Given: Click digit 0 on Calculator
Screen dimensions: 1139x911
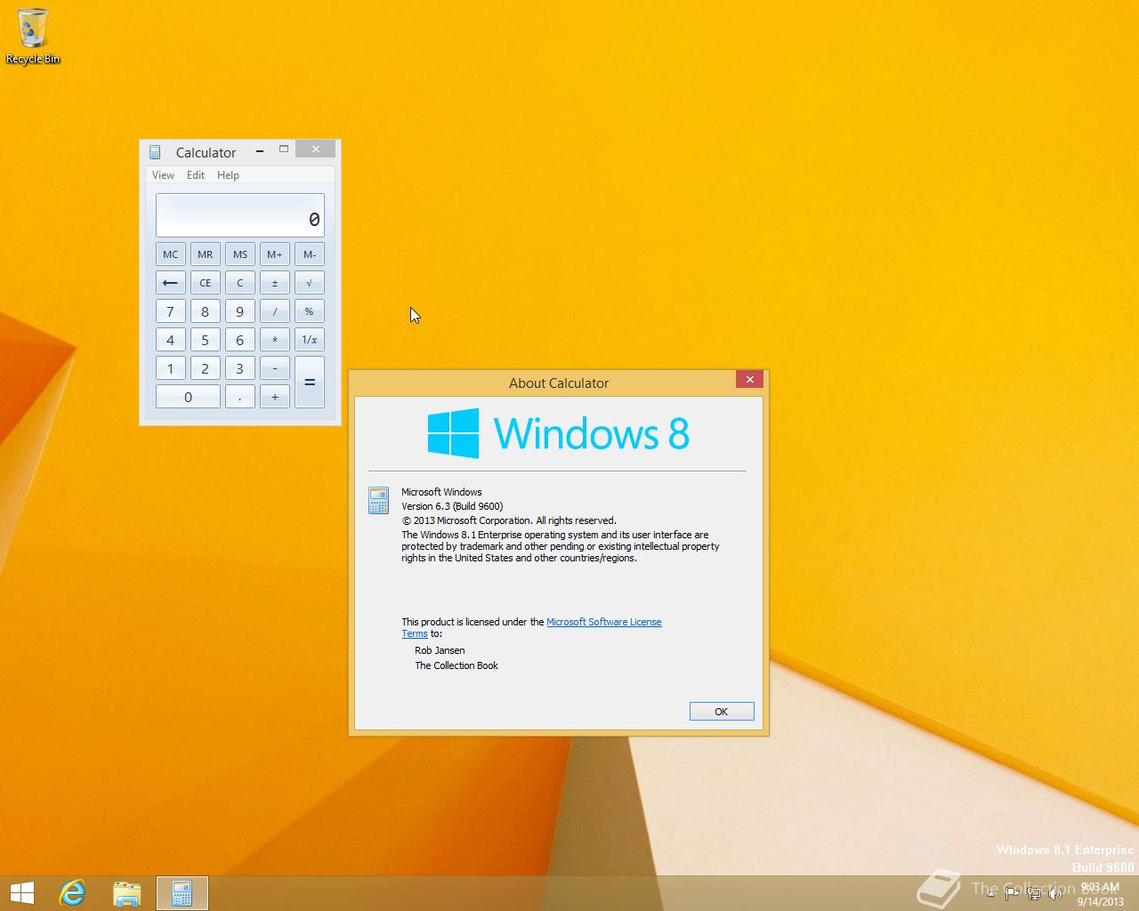Looking at the screenshot, I should (188, 397).
